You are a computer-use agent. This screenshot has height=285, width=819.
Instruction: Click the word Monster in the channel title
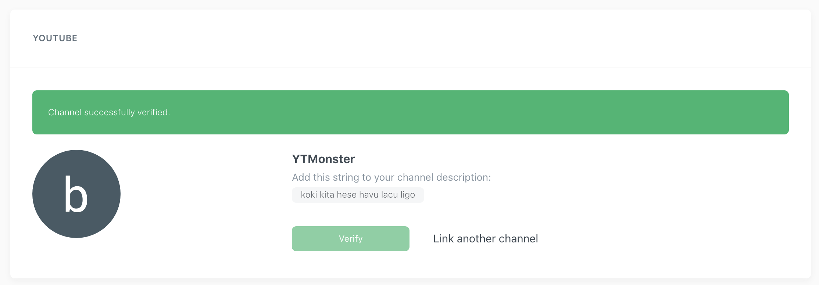[330, 159]
